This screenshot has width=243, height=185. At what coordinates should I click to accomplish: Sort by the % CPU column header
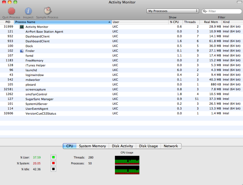point(175,22)
